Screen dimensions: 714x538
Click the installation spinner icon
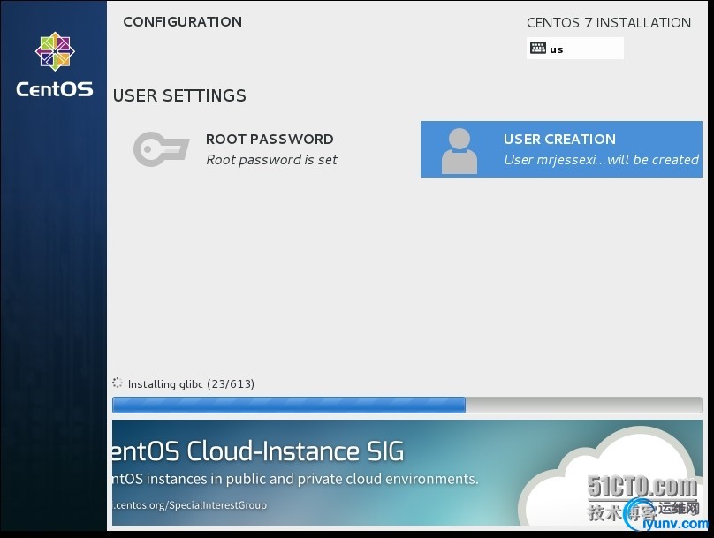click(x=118, y=383)
